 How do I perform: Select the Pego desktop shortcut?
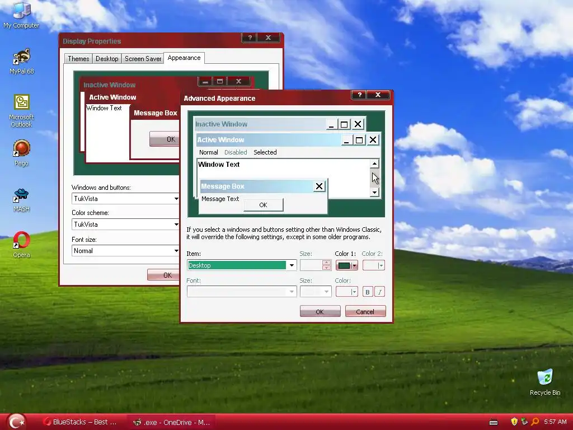(21, 153)
